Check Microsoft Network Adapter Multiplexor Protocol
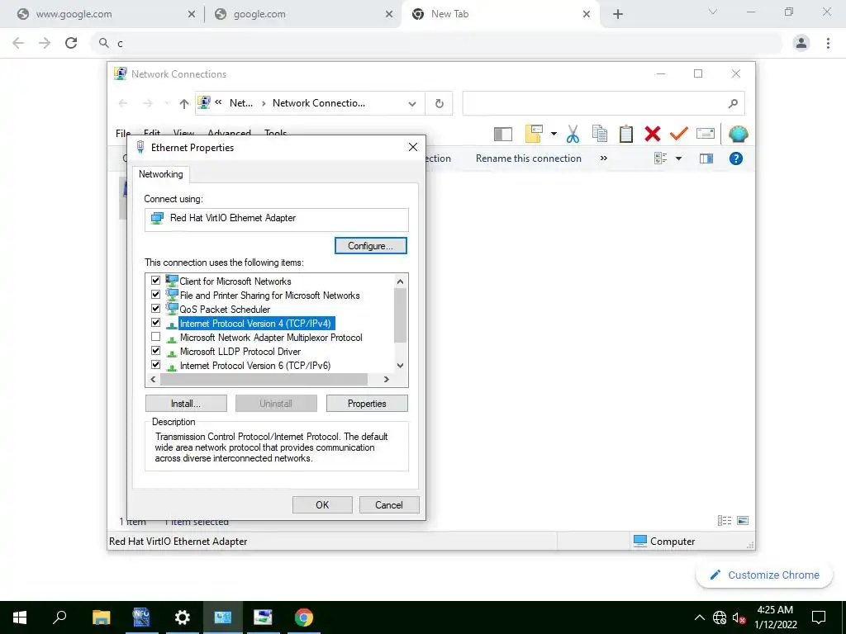The width and height of the screenshot is (846, 634). pyautogui.click(x=156, y=337)
